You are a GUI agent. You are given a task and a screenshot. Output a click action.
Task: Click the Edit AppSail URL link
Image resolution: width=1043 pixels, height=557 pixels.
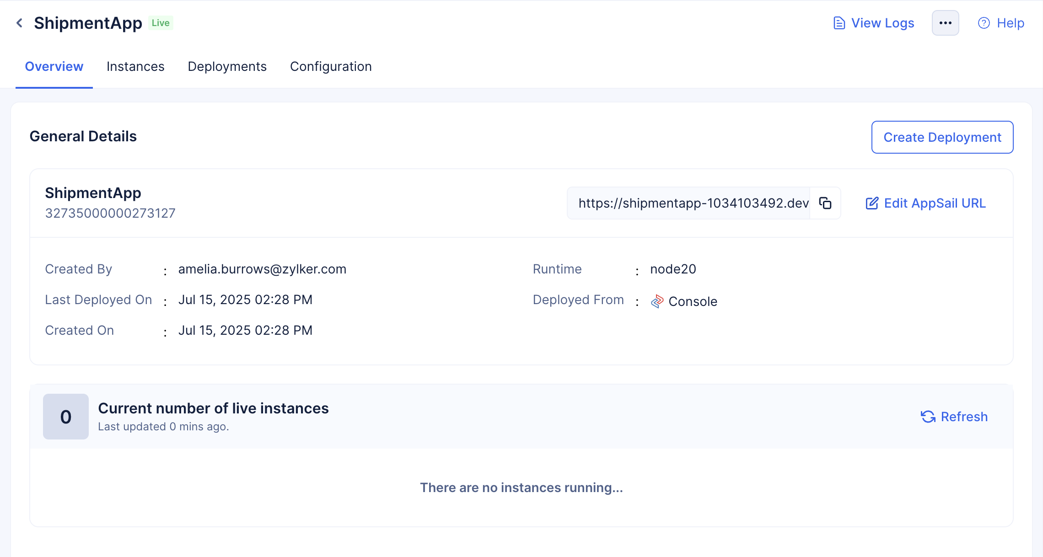tap(935, 203)
